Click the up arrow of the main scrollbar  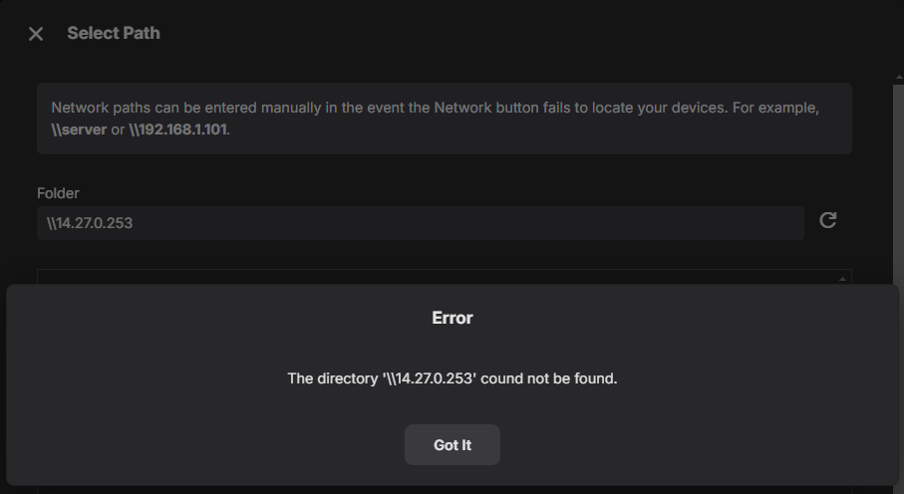tap(899, 78)
